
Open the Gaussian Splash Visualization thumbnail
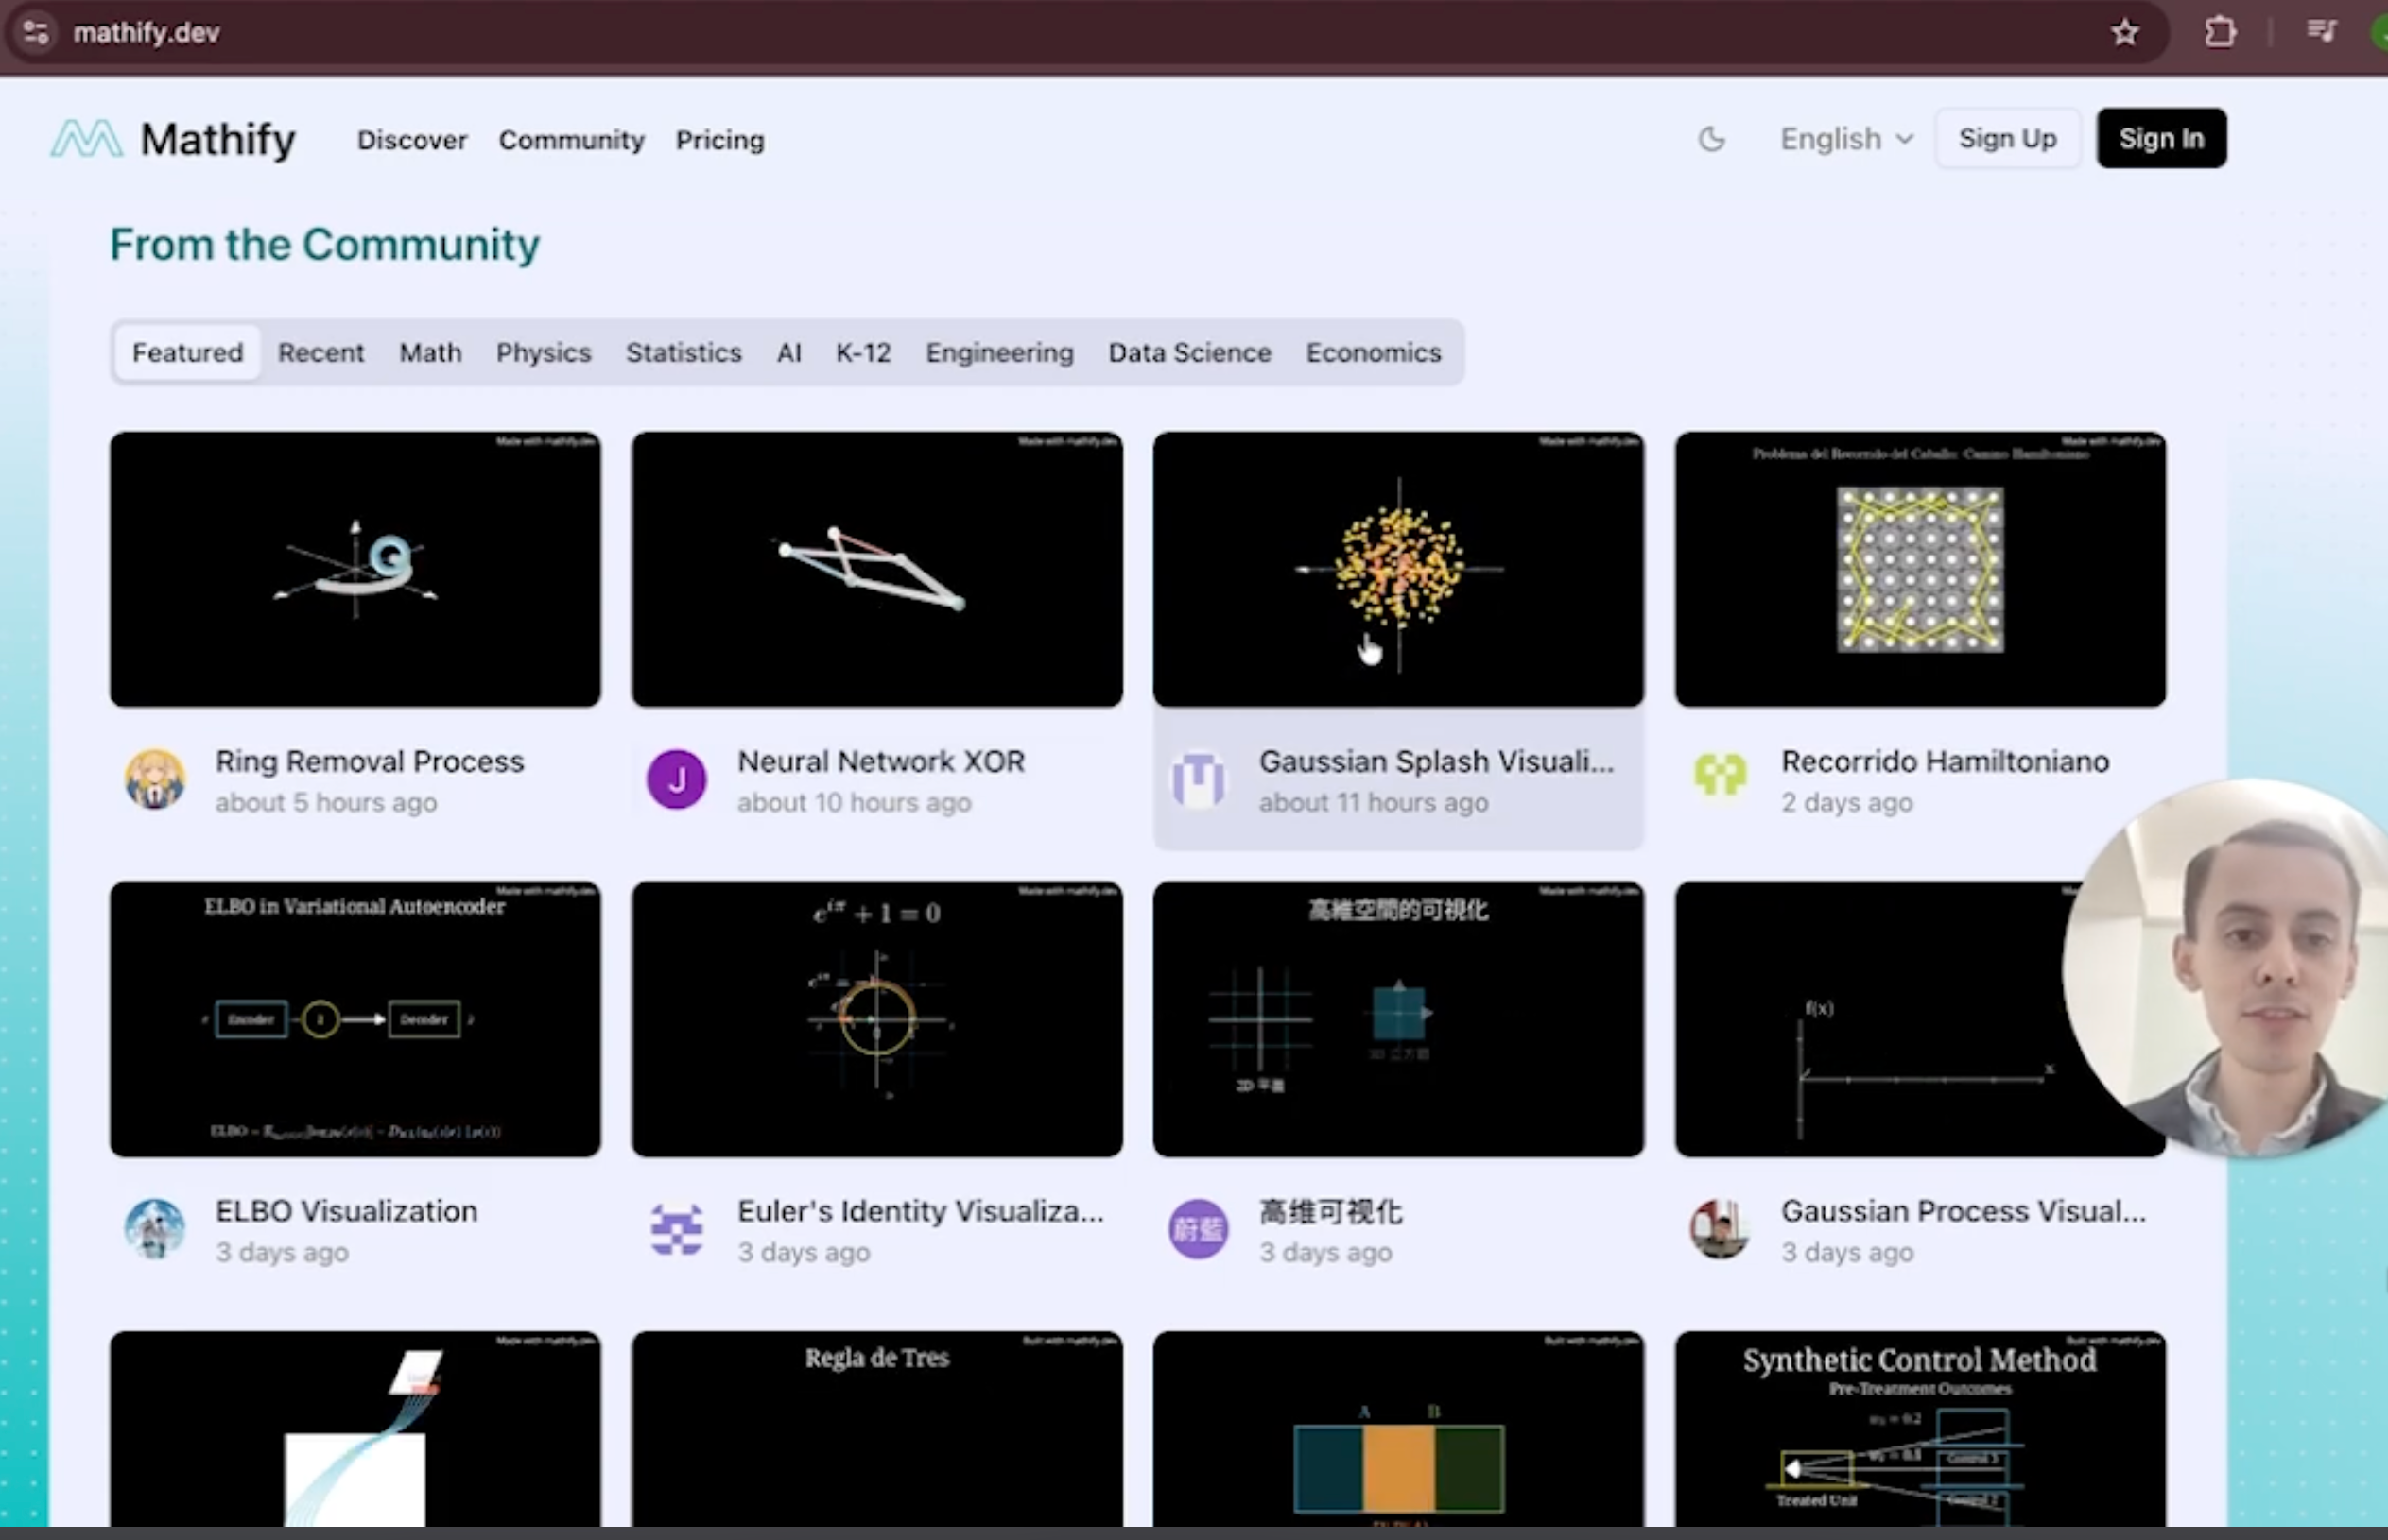(x=1397, y=570)
